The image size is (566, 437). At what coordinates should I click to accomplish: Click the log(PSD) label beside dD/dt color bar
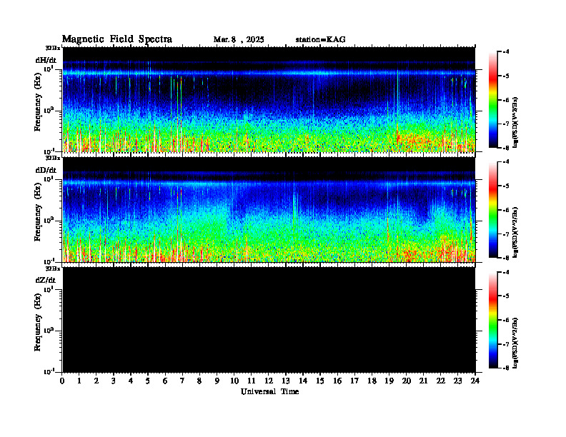[515, 232]
